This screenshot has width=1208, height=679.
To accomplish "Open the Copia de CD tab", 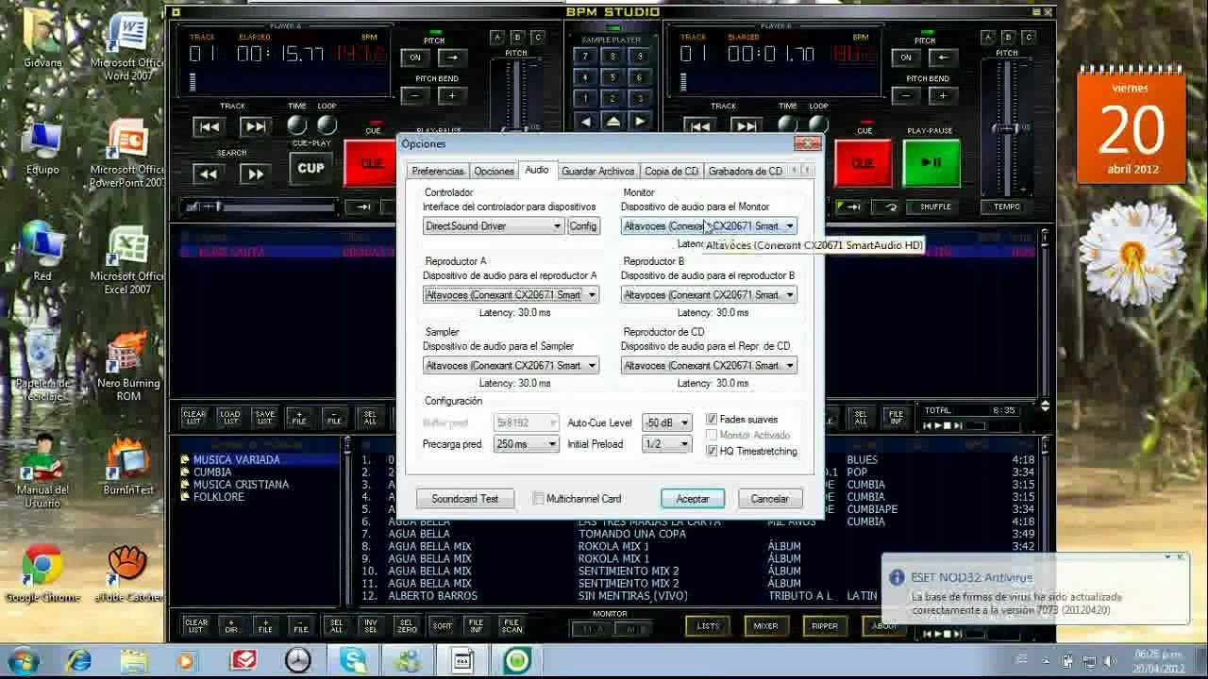I will click(671, 171).
